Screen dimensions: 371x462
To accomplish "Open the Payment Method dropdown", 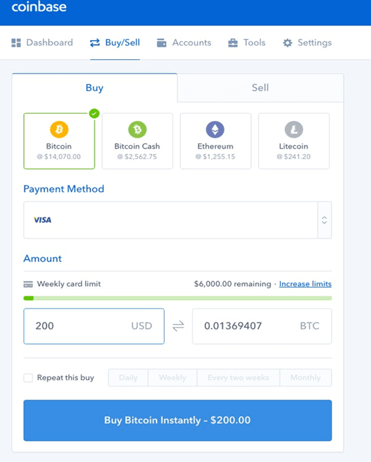I will (178, 220).
